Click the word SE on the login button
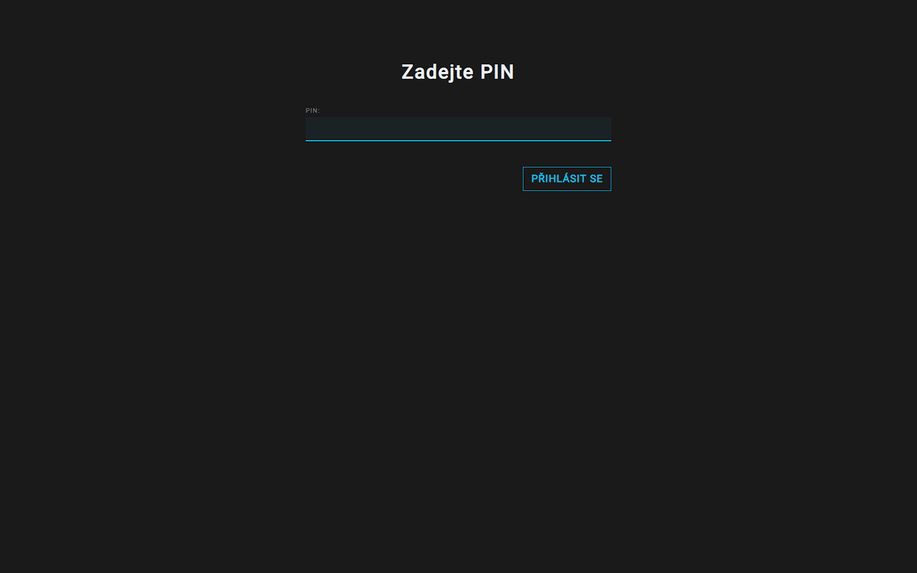The height and width of the screenshot is (573, 917). click(x=596, y=179)
